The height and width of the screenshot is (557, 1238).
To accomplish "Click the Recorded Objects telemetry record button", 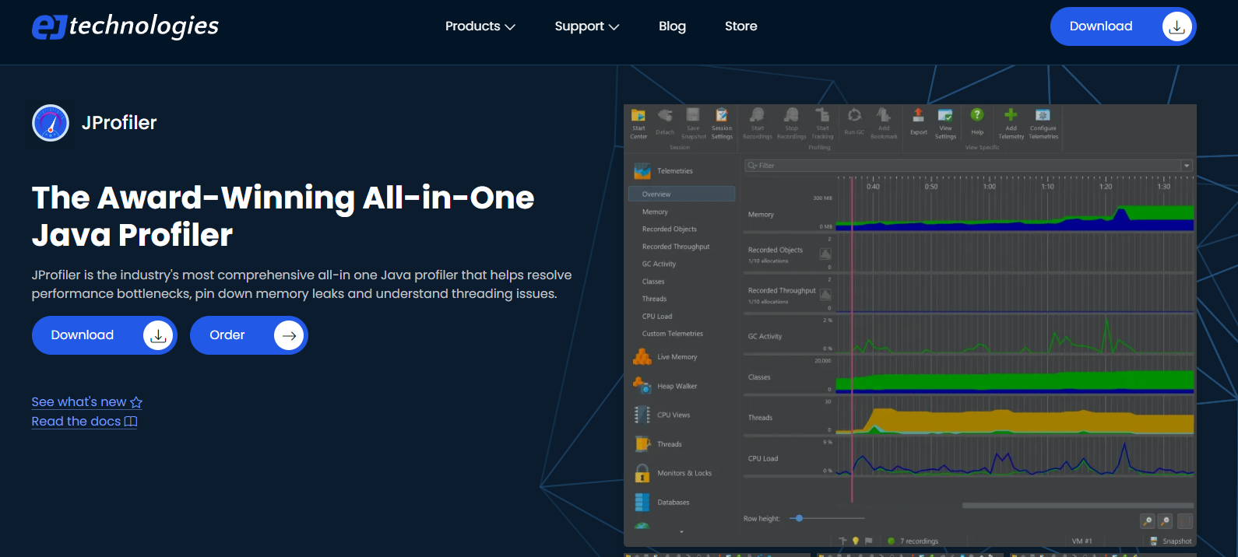I will coord(825,254).
